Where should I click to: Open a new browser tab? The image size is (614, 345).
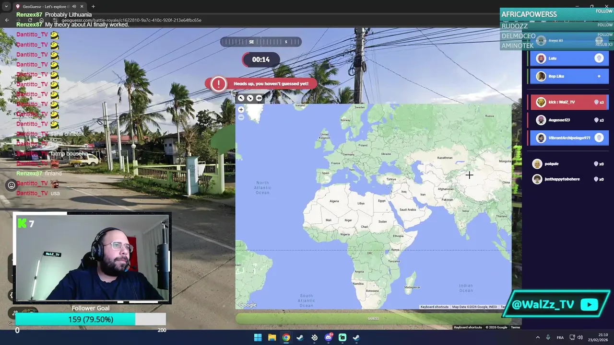(93, 6)
